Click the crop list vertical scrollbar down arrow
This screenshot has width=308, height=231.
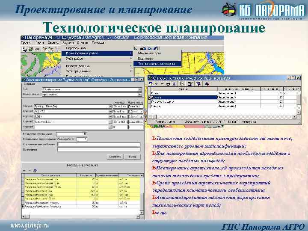[299, 113]
